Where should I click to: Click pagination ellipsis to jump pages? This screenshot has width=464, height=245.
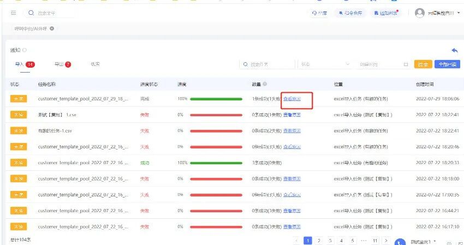364,241
